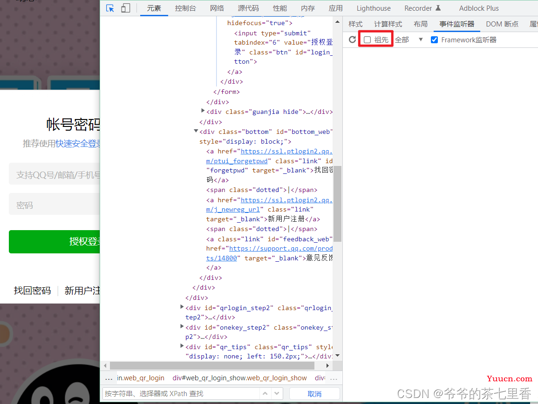Select the first span class dotted node
The image size is (538, 404).
click(x=261, y=190)
